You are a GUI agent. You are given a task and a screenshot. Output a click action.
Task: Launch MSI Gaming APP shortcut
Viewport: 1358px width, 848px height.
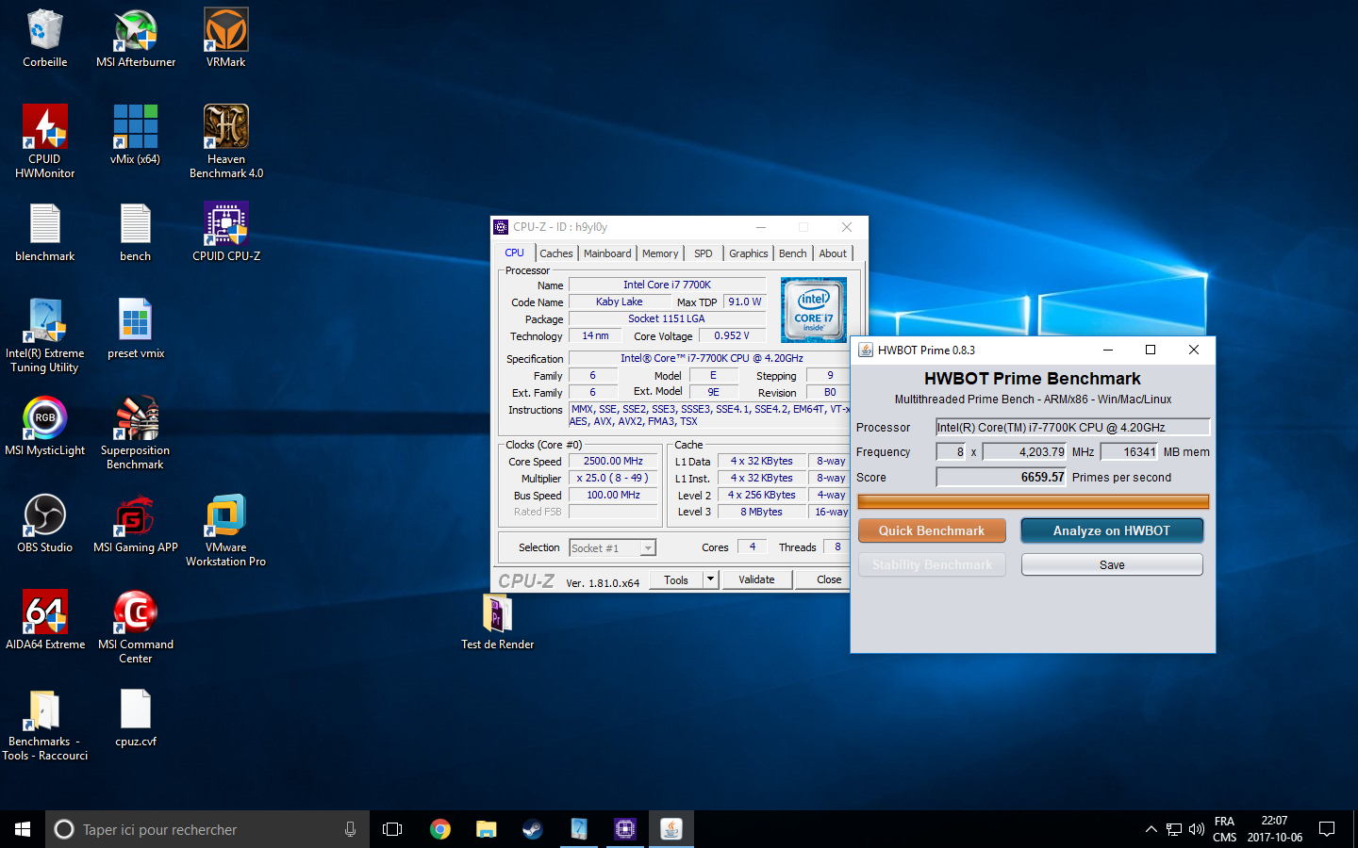pyautogui.click(x=135, y=524)
